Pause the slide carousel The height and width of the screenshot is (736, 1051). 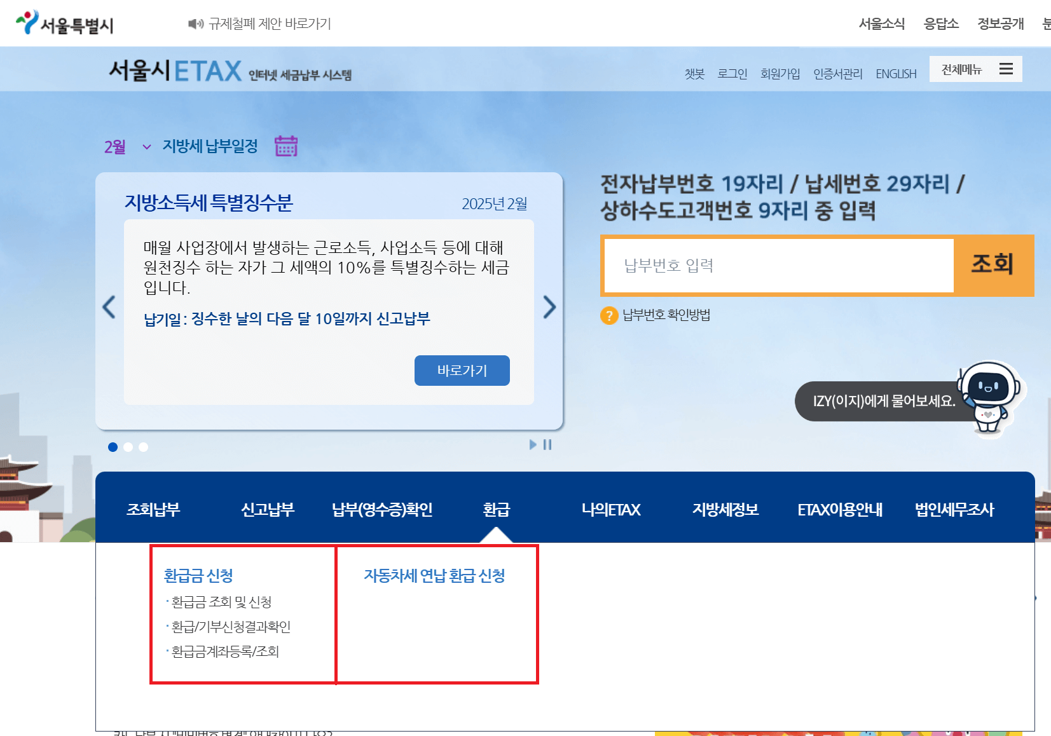coord(547,445)
